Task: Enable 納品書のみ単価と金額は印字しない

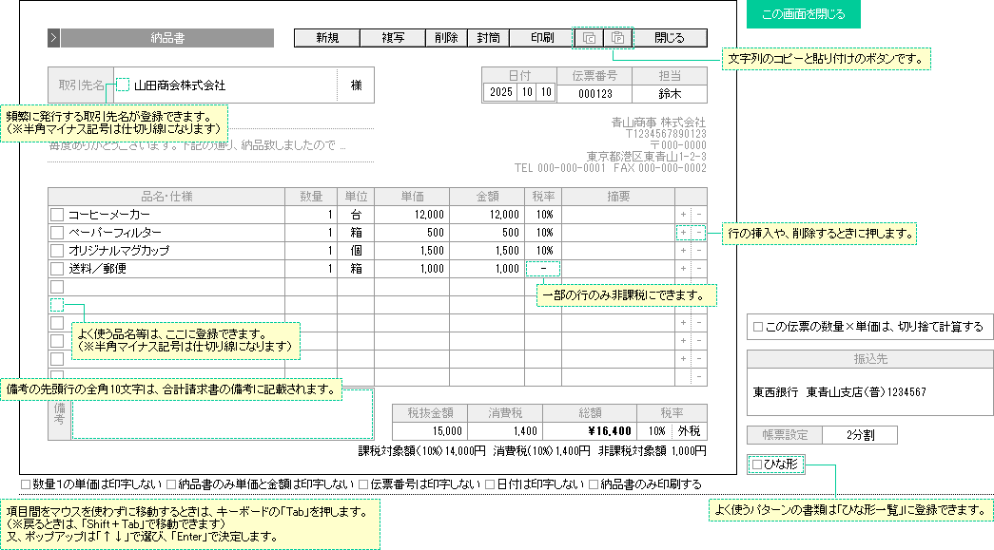Action: coord(171,484)
